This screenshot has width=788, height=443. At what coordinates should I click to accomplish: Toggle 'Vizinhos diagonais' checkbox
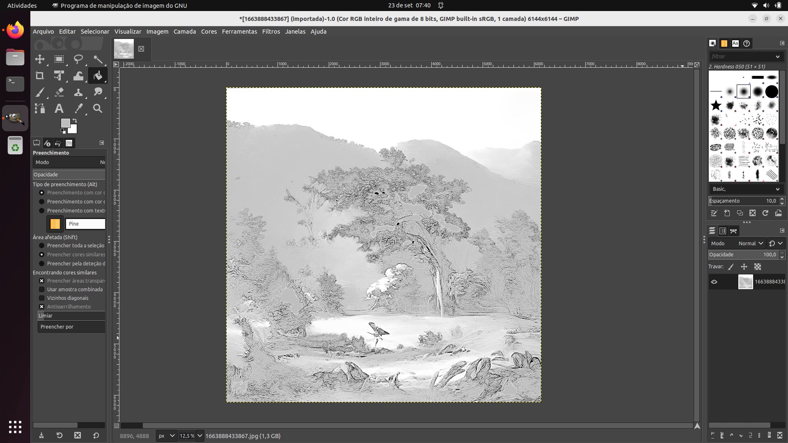pyautogui.click(x=41, y=298)
